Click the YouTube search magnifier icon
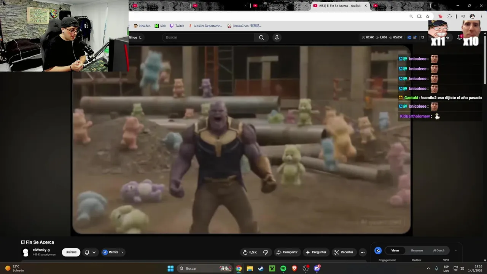The height and width of the screenshot is (274, 487). tap(261, 37)
